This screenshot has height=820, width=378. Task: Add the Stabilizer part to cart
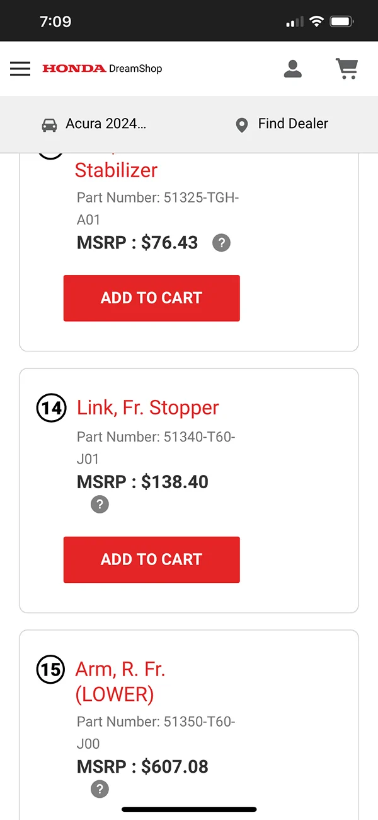click(151, 298)
